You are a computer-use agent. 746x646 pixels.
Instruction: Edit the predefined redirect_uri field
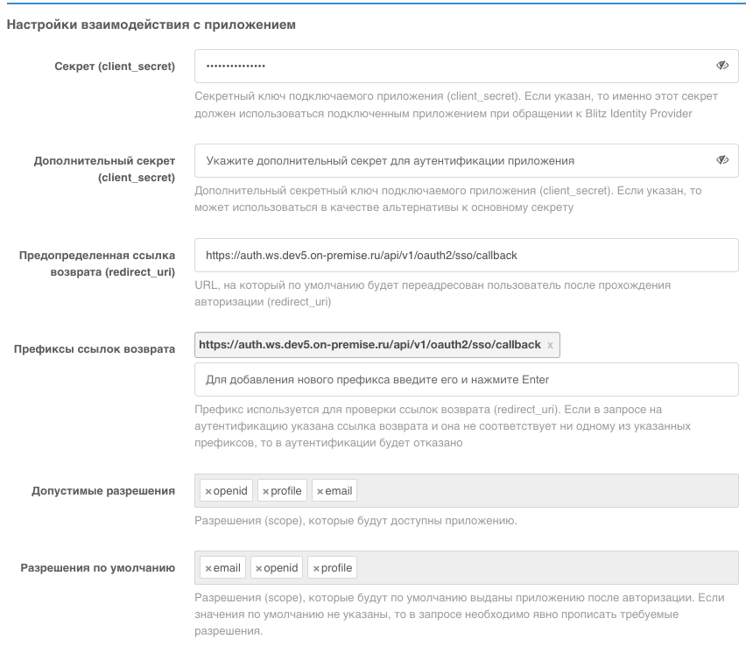466,256
